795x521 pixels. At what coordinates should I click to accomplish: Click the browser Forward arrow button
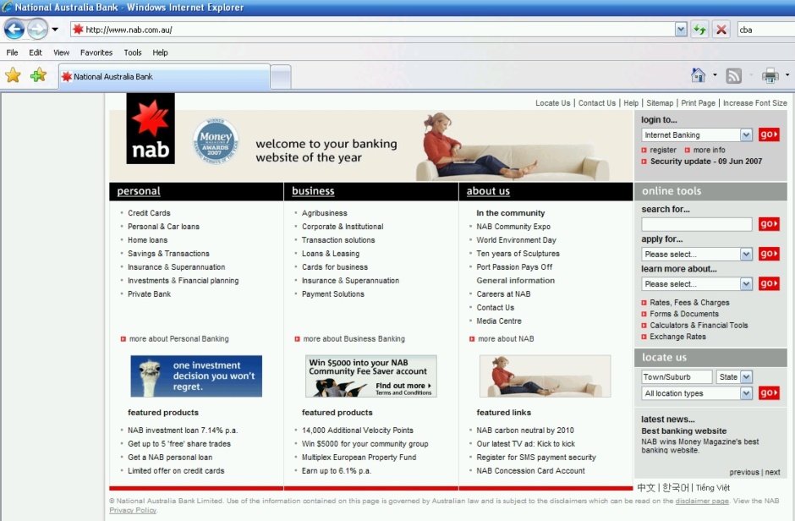(37, 30)
